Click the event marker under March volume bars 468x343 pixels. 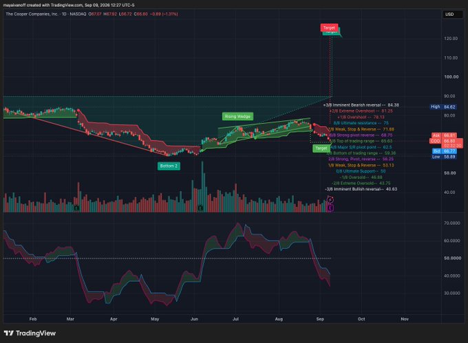(x=76, y=208)
